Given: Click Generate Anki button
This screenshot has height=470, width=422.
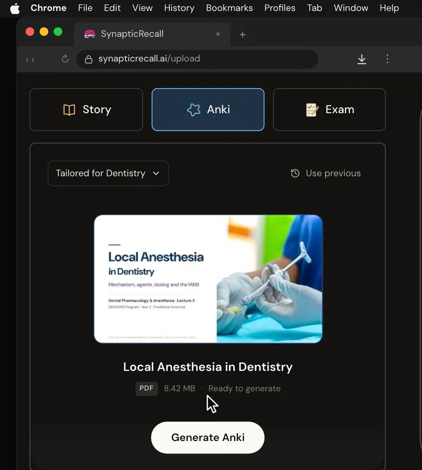Looking at the screenshot, I should (x=207, y=438).
